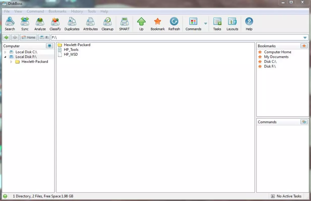Launch the Cleanup tool
The image size is (311, 201).
(x=107, y=24)
